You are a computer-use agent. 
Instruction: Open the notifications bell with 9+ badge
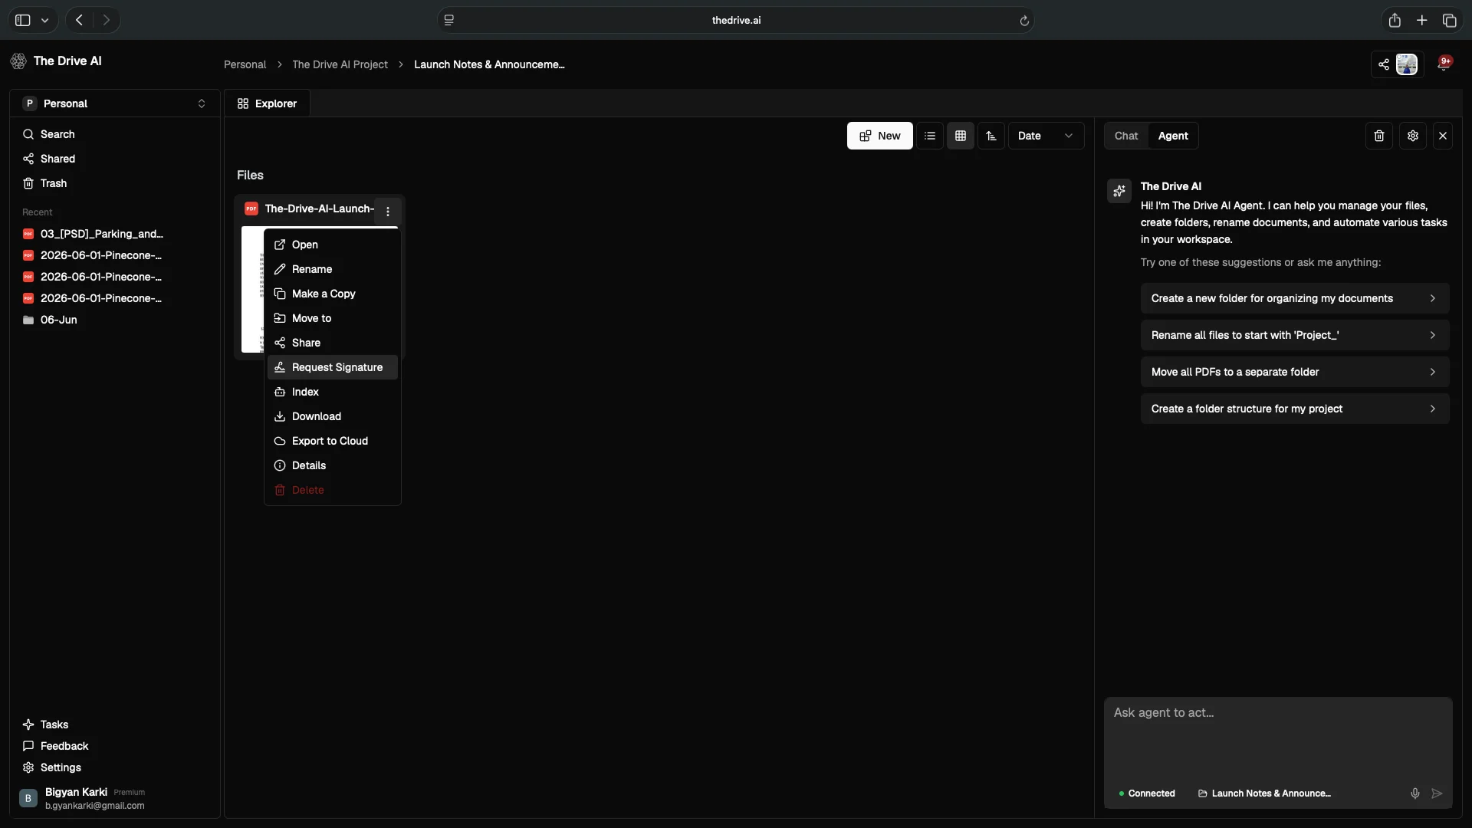coord(1444,63)
